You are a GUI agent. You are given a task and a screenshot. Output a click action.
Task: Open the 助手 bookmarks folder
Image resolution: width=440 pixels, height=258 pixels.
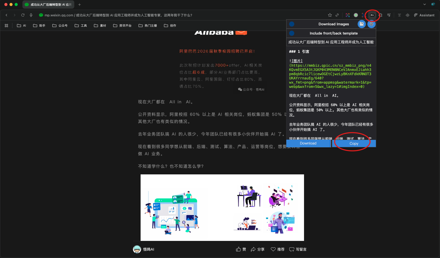pos(39,26)
